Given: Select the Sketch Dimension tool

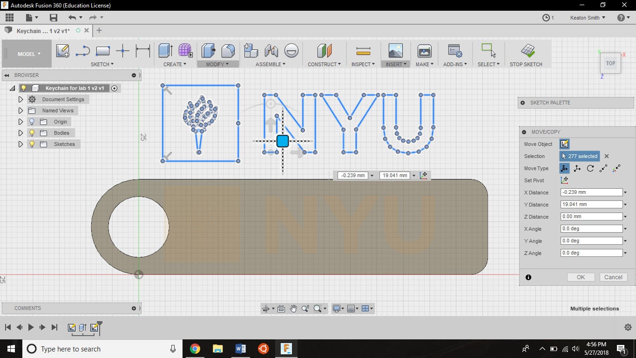Looking at the screenshot, I should pyautogui.click(x=142, y=51).
